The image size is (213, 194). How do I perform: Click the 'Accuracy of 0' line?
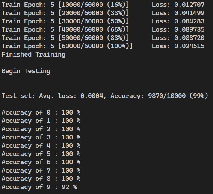[41, 113]
